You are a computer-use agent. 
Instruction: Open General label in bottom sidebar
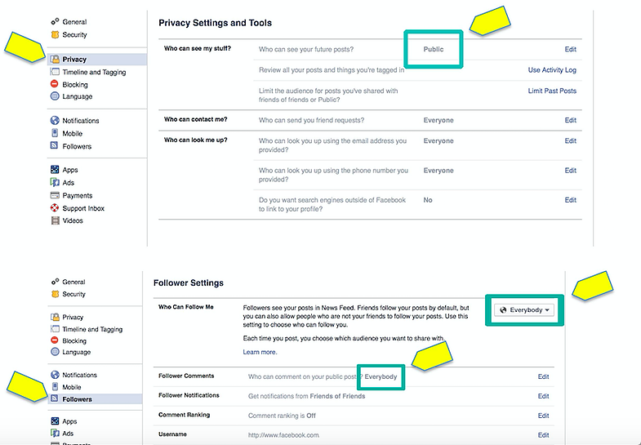pos(73,282)
